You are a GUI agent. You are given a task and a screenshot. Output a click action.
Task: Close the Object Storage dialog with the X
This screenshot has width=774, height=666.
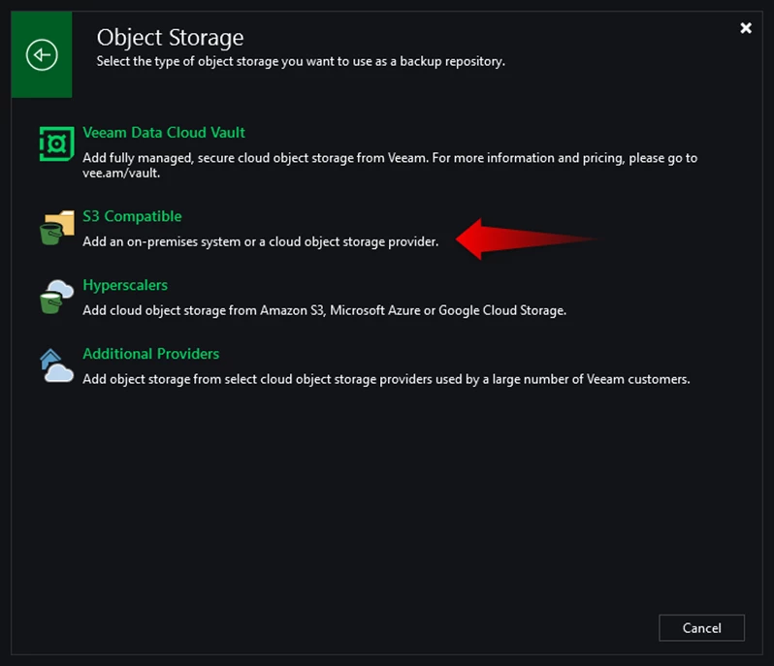(x=746, y=28)
